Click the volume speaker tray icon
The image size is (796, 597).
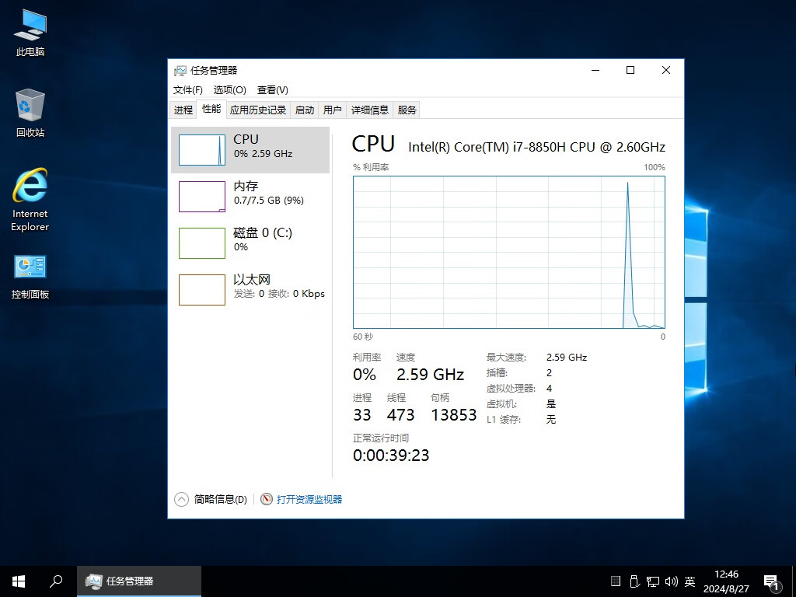click(x=671, y=581)
